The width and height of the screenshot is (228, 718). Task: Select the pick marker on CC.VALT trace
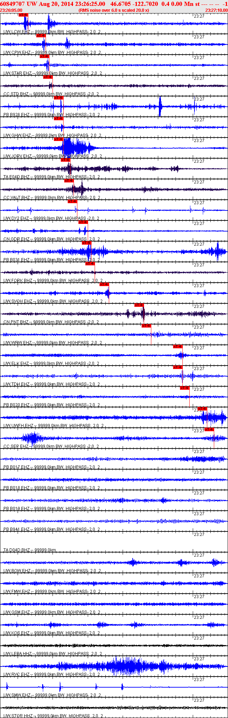[x=69, y=181]
